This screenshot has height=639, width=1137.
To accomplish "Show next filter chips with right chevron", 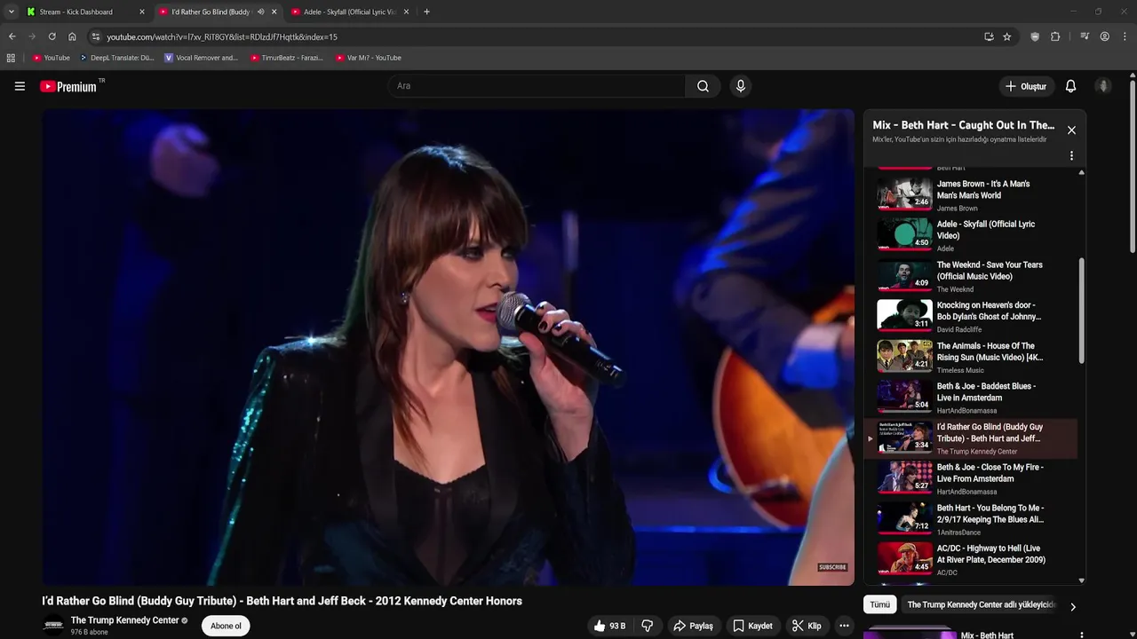I will pos(1072,606).
